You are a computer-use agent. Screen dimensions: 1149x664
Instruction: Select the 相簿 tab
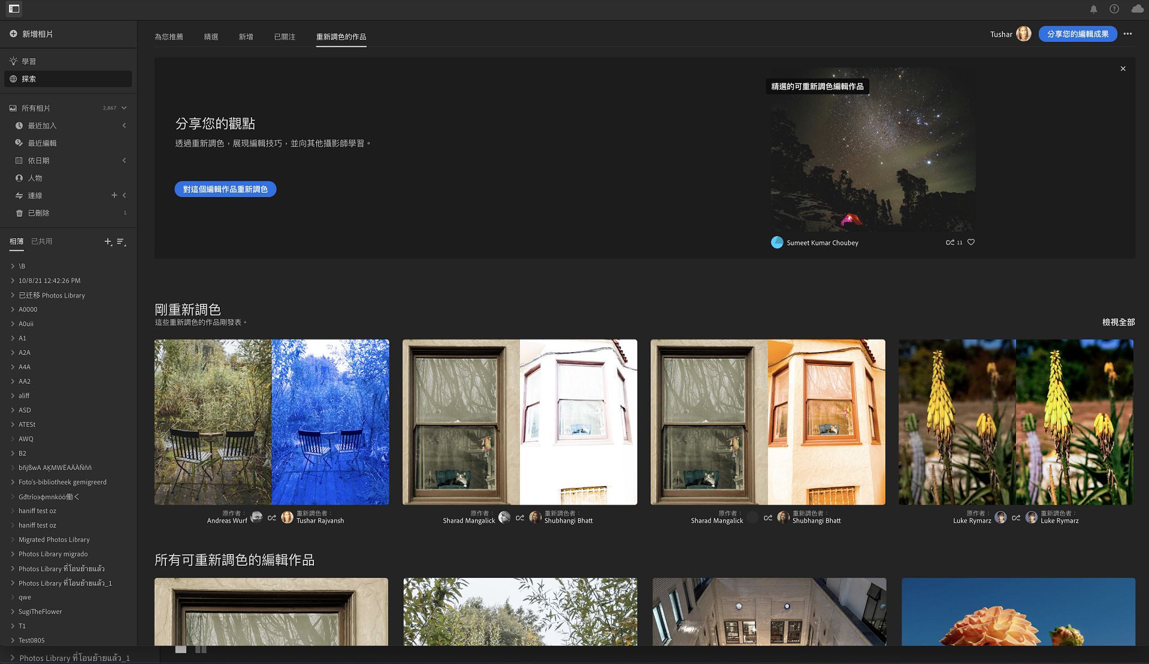pyautogui.click(x=16, y=241)
